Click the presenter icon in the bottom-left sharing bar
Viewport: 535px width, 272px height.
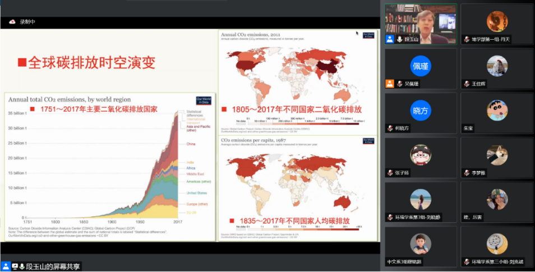click(x=5, y=266)
